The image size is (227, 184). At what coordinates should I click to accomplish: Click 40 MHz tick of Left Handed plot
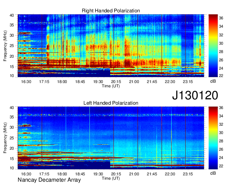point(12,108)
